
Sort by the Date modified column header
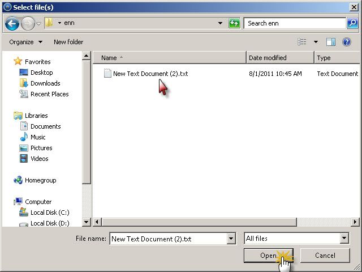(281, 58)
